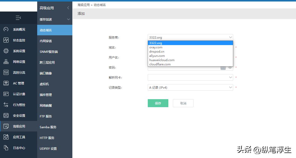
Task: Toggle password visibility with the eye icon
Action: pyautogui.click(x=230, y=67)
